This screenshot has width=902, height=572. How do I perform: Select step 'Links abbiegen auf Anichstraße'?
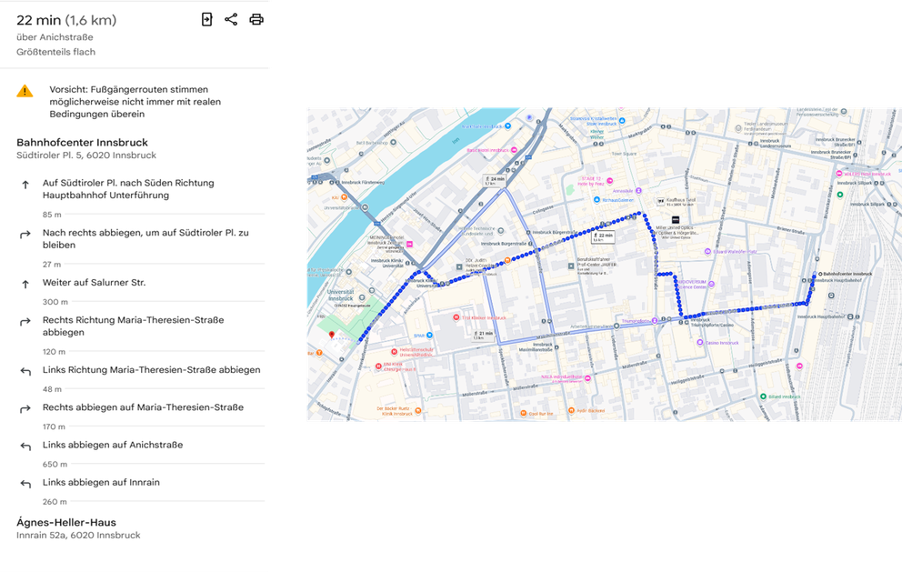(113, 445)
